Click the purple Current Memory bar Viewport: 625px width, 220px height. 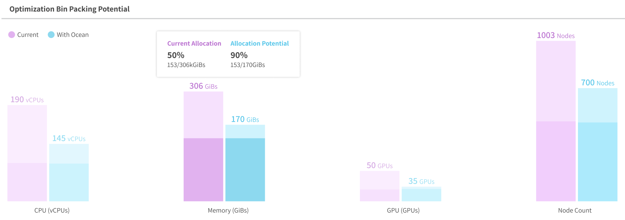coord(203,146)
